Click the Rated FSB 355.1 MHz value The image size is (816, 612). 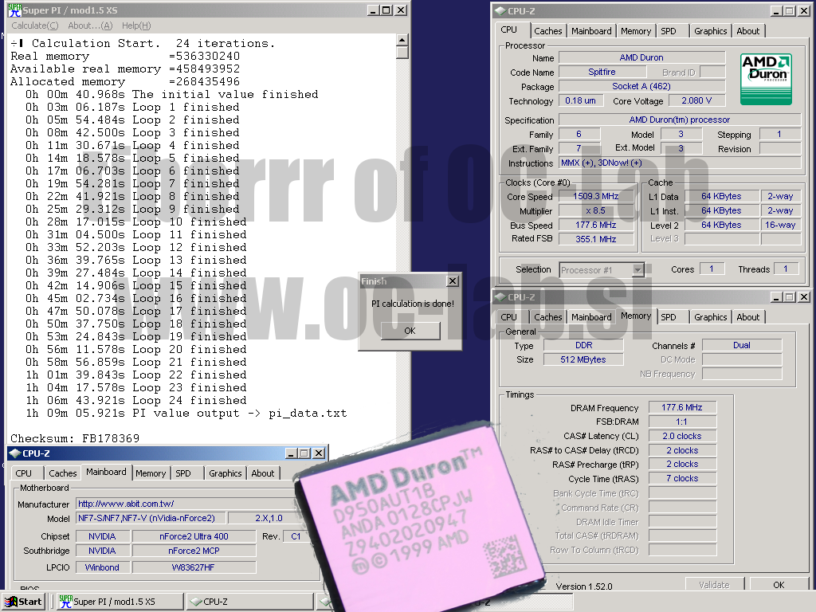[x=596, y=239]
